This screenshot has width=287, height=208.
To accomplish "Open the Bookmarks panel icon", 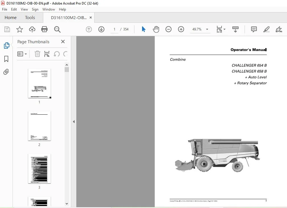I will pyautogui.click(x=6, y=59).
